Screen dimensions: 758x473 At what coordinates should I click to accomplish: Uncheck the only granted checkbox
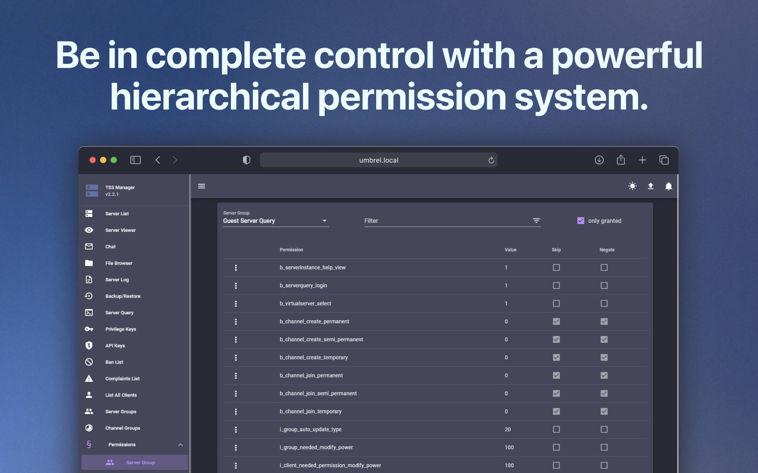coord(581,221)
